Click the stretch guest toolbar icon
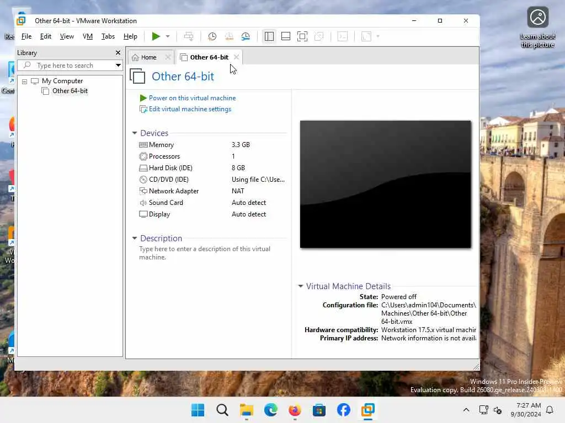This screenshot has height=423, width=565. click(x=366, y=36)
